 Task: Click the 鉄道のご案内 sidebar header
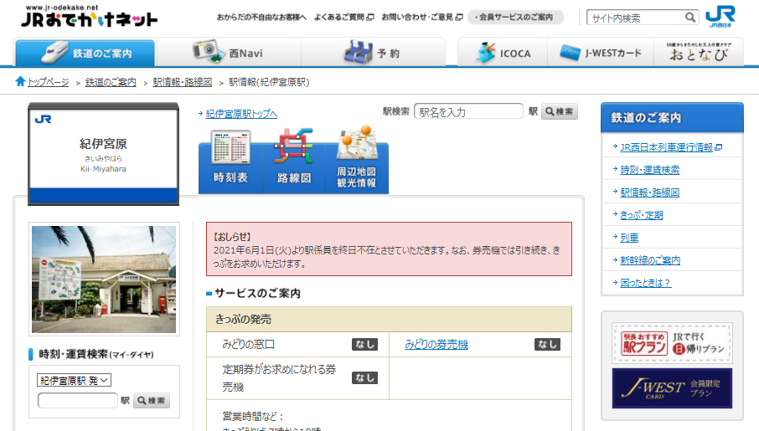click(672, 117)
